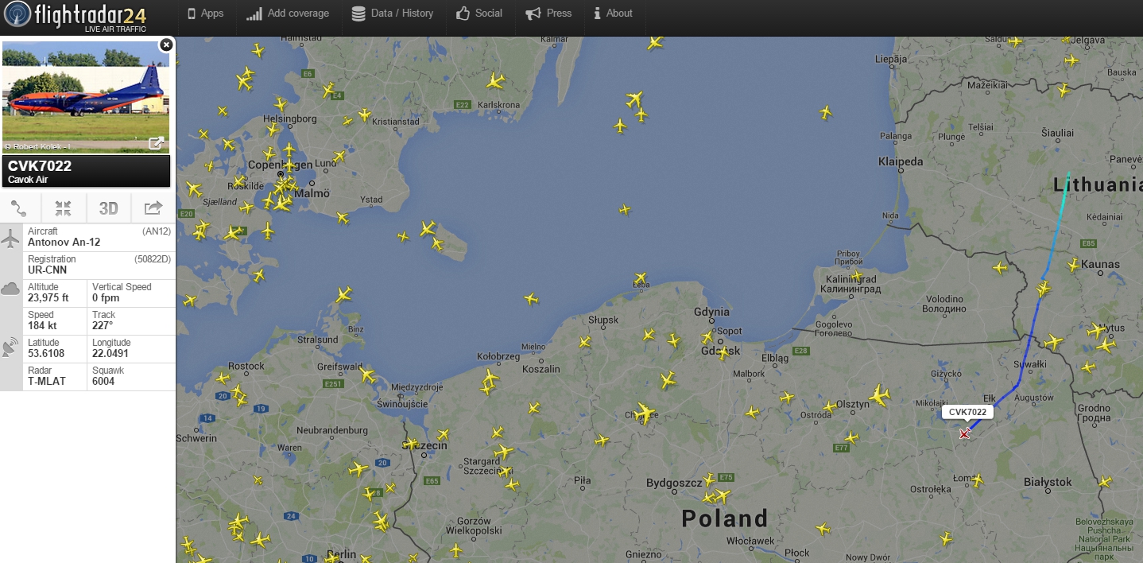Screen dimensions: 1143x563
Task: Expand the About menu
Action: [613, 14]
